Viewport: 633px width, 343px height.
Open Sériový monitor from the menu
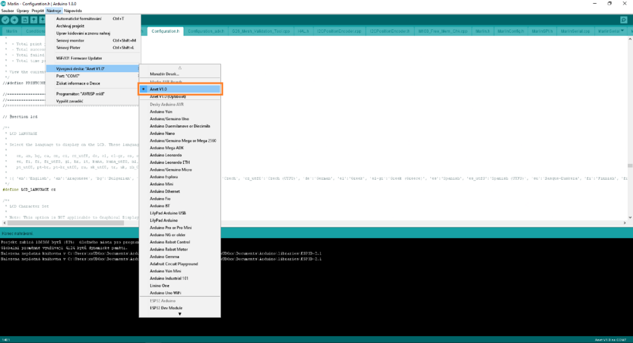(x=93, y=41)
